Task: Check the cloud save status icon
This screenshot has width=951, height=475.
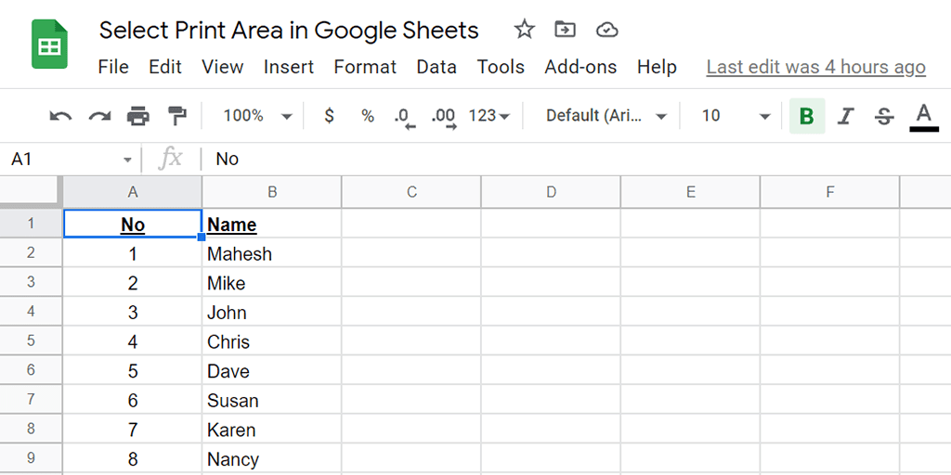Action: (607, 29)
